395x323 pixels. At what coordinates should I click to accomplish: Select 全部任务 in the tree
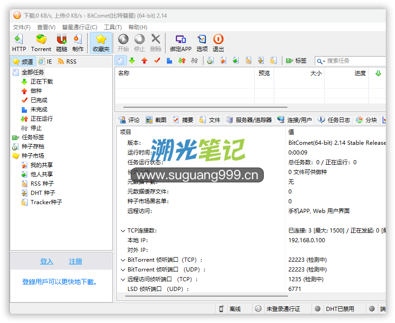(x=33, y=72)
